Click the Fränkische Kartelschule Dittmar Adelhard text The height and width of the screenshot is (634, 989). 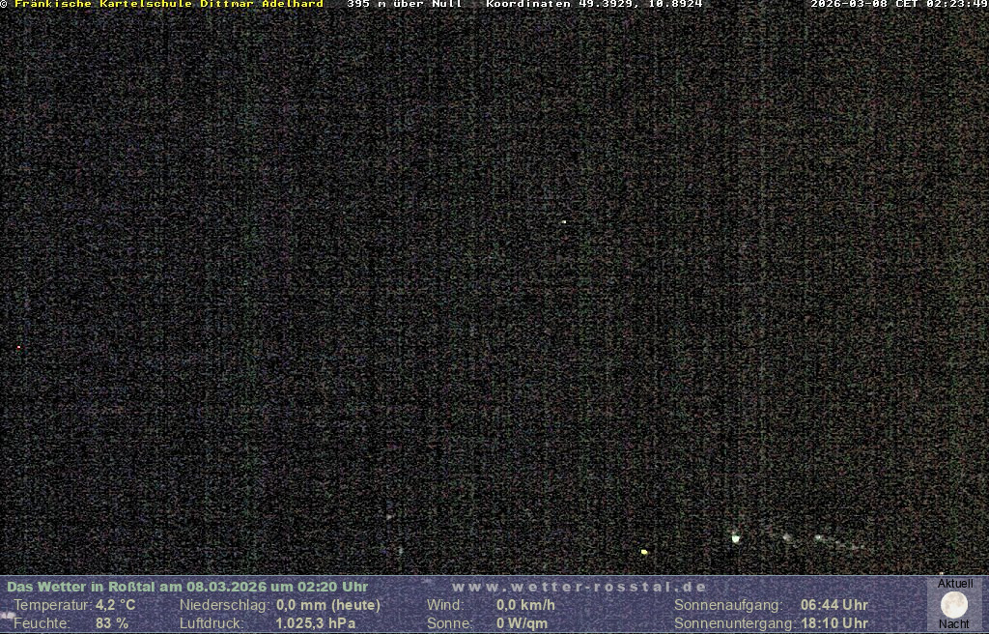click(168, 5)
